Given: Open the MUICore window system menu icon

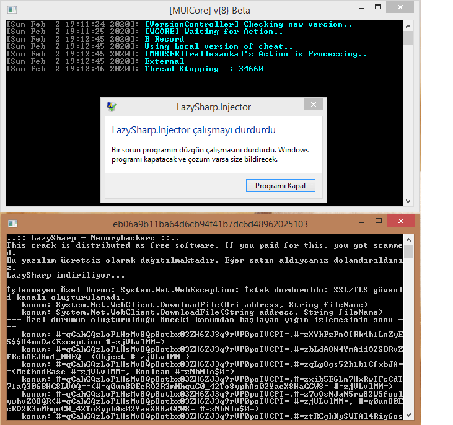Looking at the screenshot, I should [x=12, y=10].
